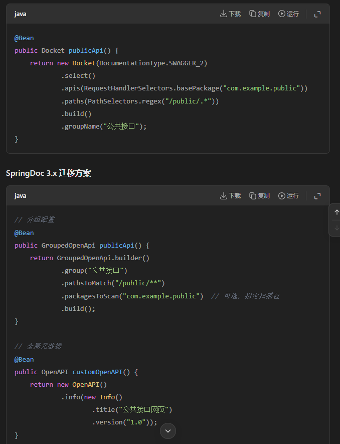Click the '// 可选，指定扫描包' comment
The height and width of the screenshot is (444, 340).
245,296
